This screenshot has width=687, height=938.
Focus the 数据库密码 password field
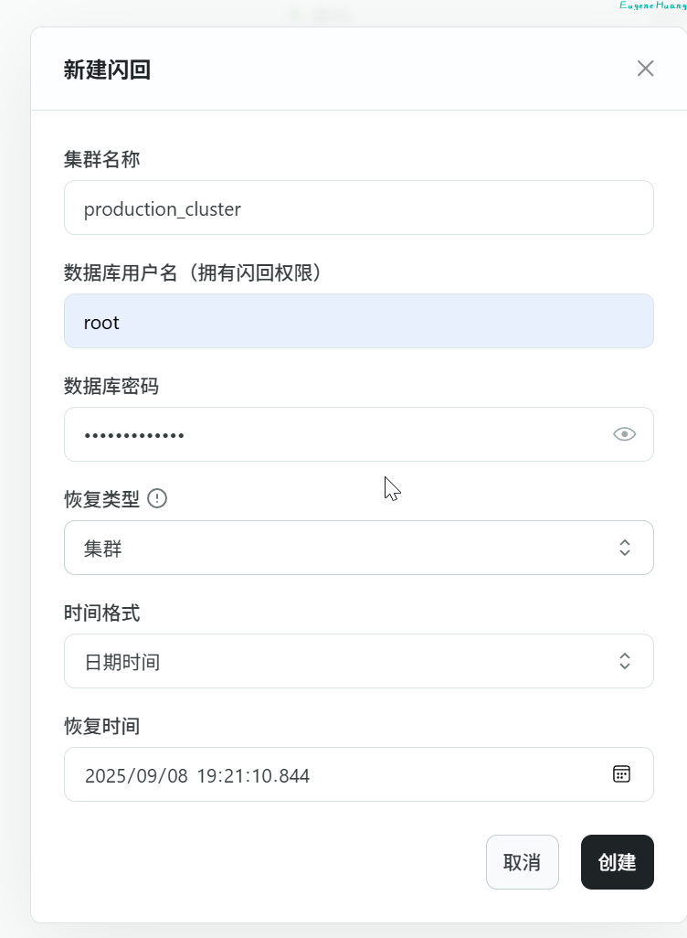pos(338,434)
